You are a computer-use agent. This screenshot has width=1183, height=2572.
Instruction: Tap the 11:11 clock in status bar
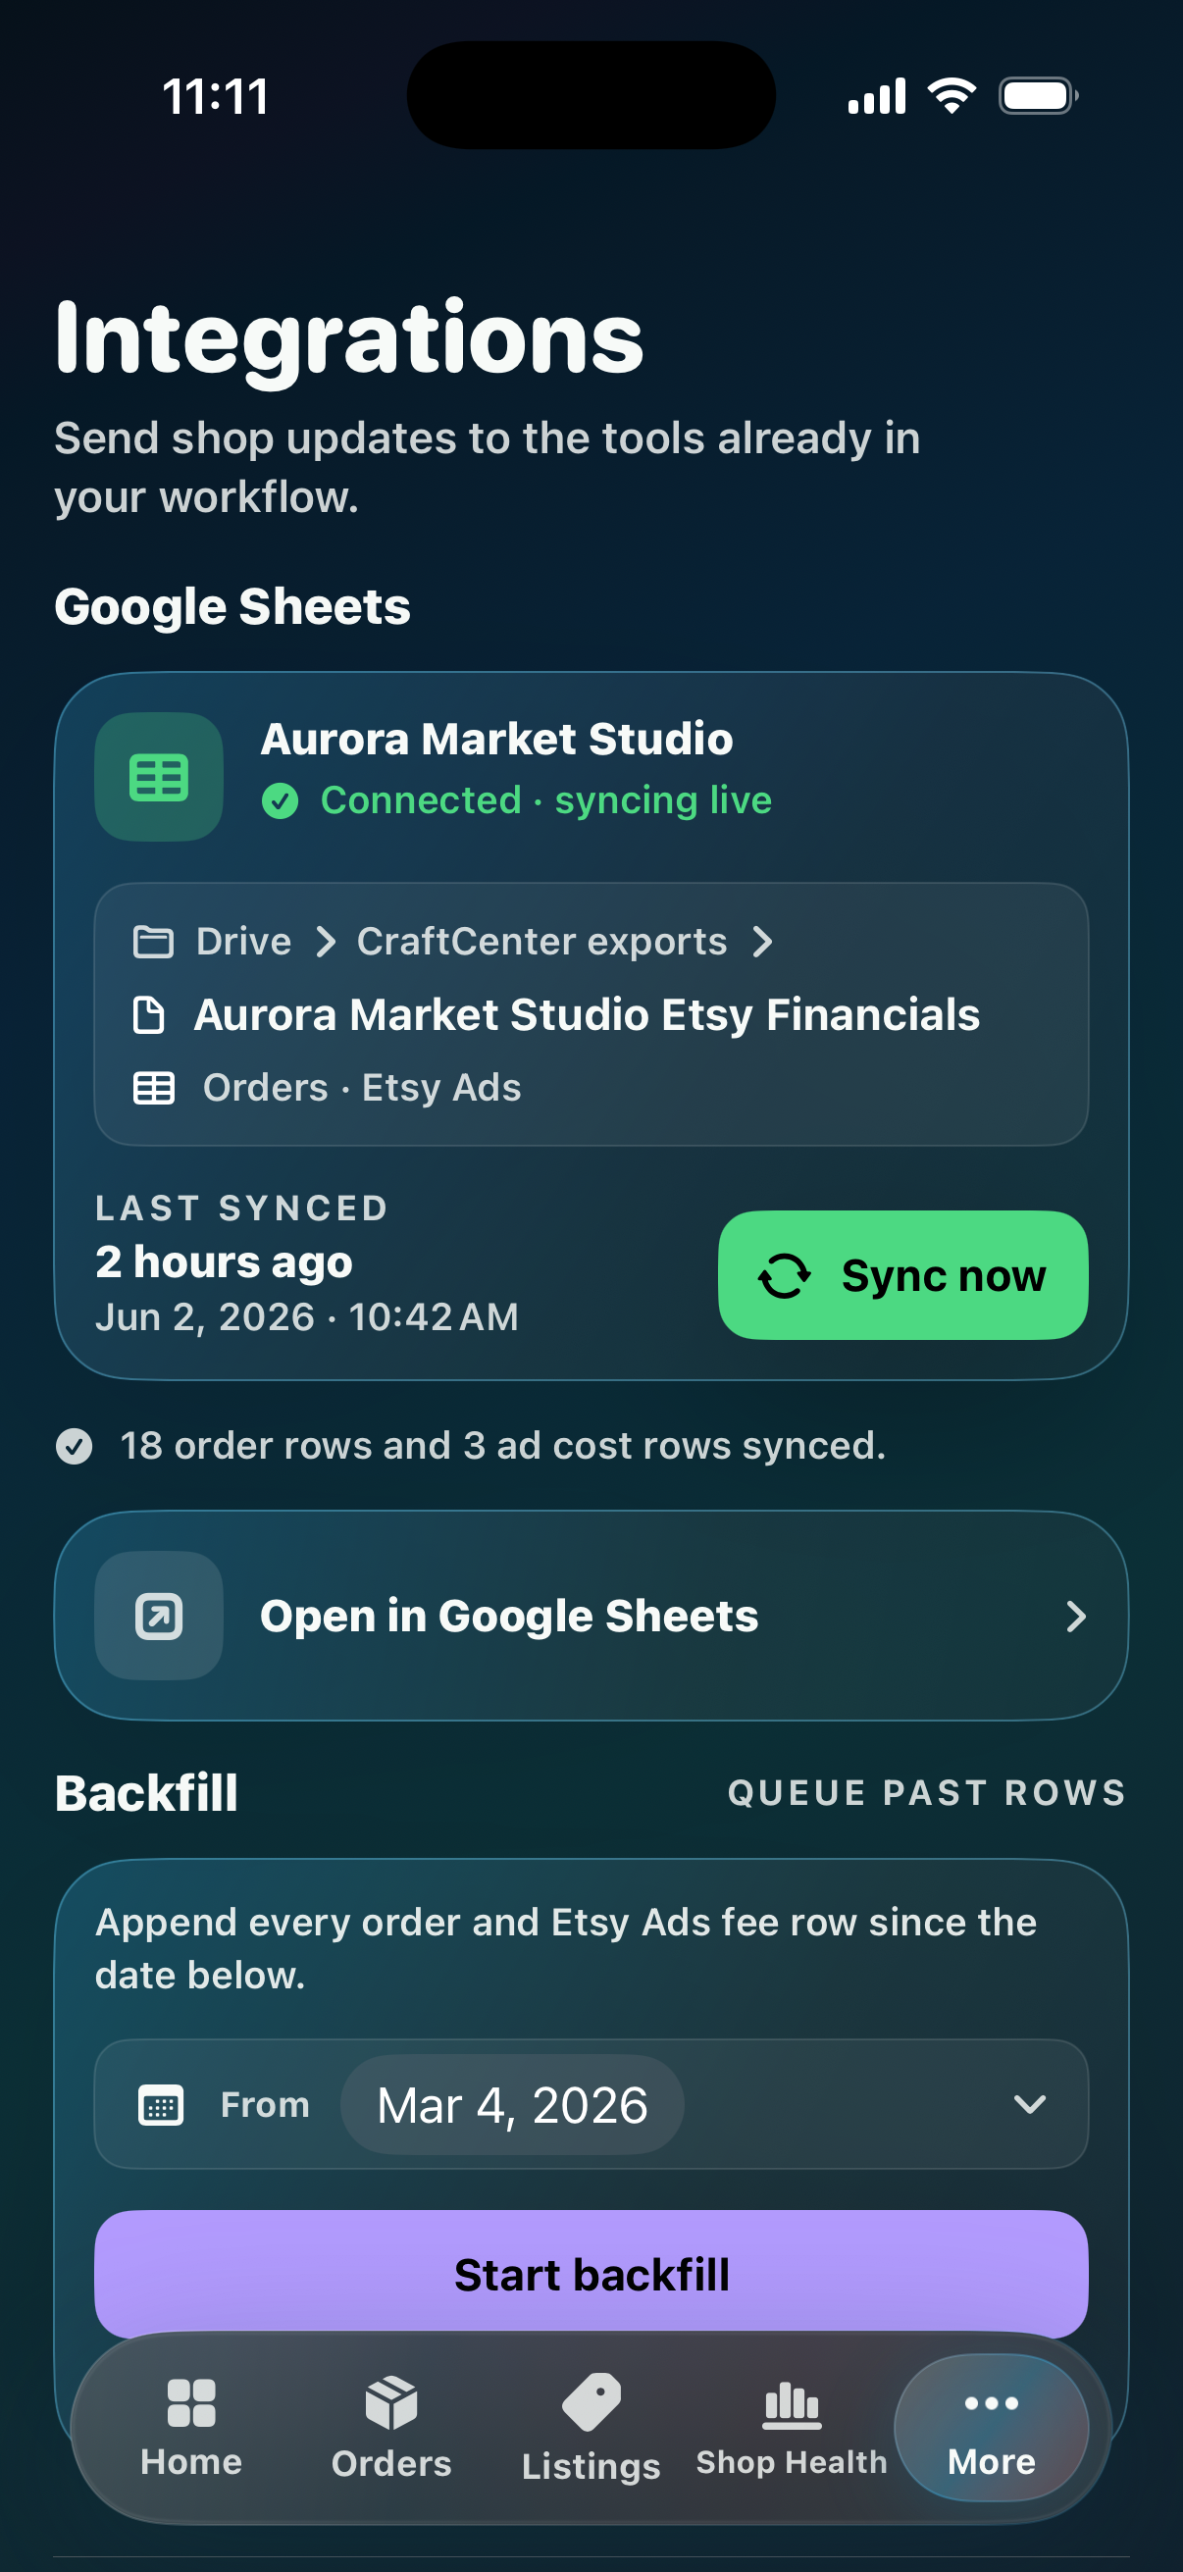point(216,97)
